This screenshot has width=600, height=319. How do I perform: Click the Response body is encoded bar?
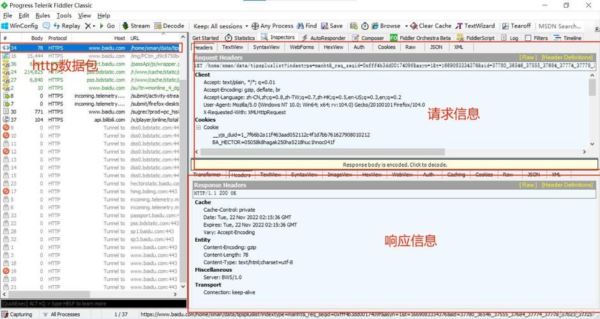(x=394, y=165)
